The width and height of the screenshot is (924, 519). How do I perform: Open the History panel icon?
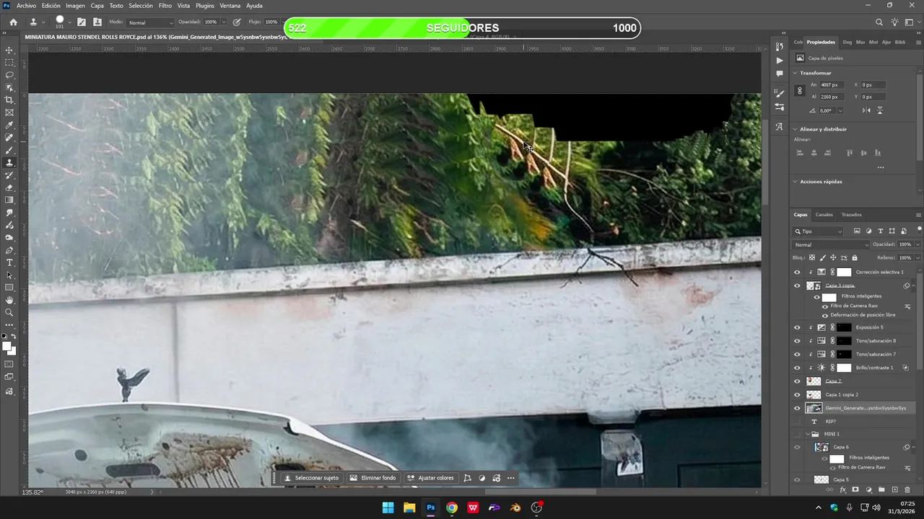click(x=780, y=47)
